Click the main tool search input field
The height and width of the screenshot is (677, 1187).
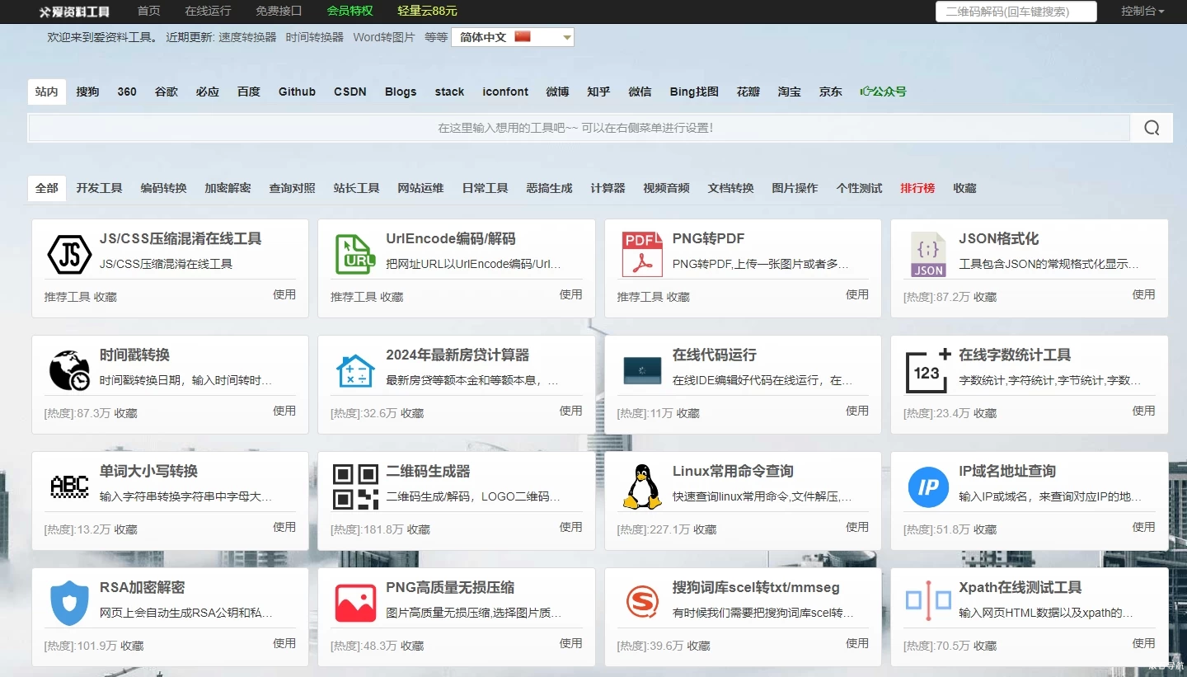point(577,128)
